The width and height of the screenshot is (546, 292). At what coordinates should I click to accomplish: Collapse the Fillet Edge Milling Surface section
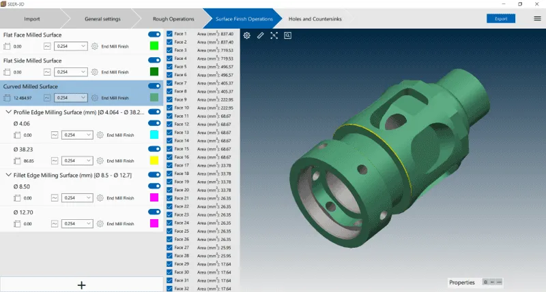(8, 176)
